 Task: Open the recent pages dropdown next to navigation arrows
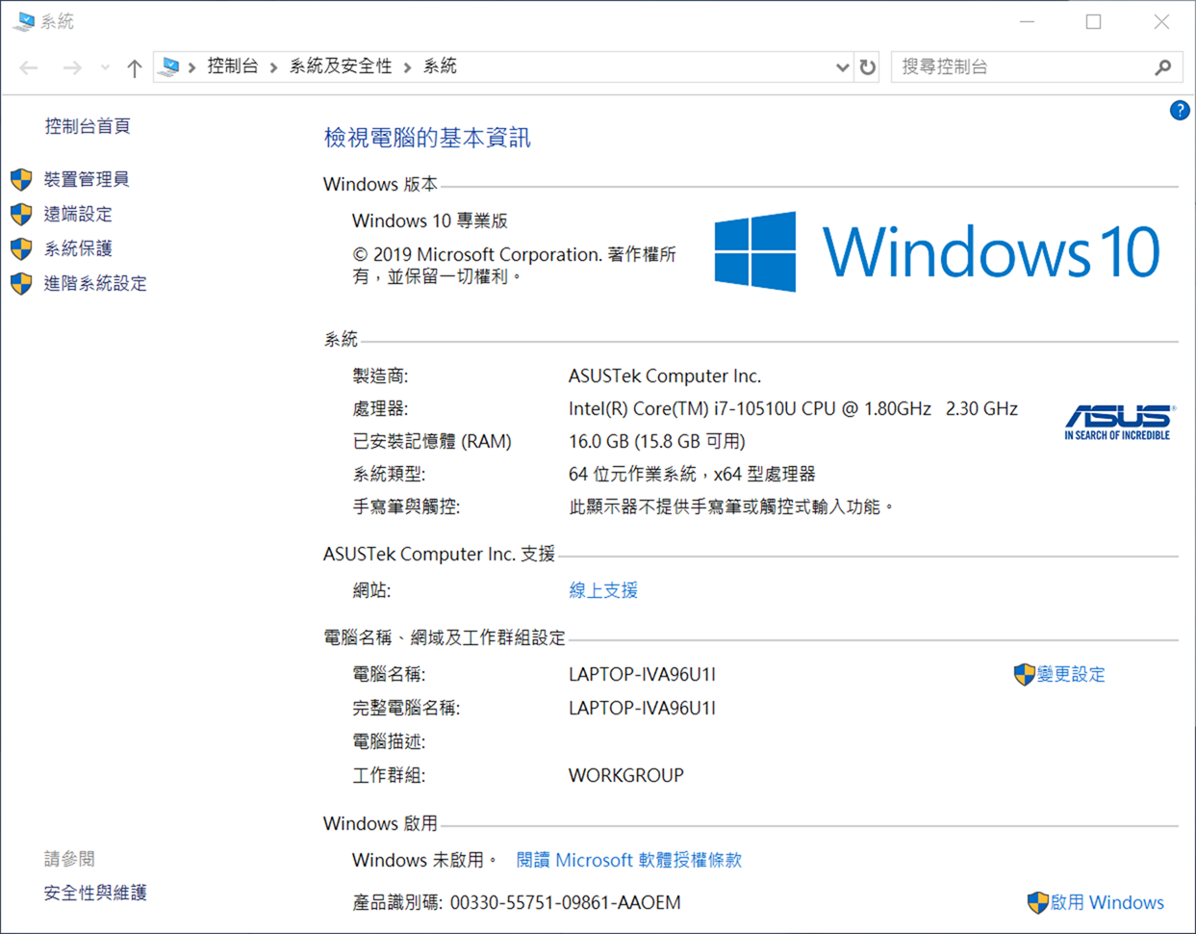(x=104, y=66)
